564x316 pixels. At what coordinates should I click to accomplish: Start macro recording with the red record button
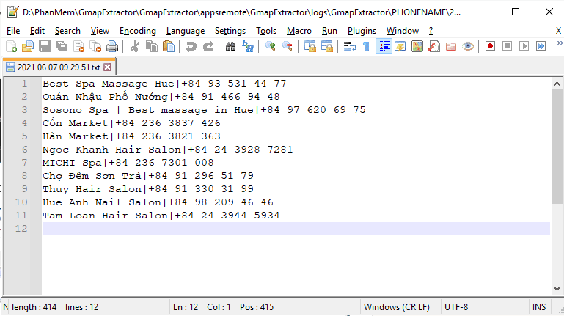click(490, 46)
